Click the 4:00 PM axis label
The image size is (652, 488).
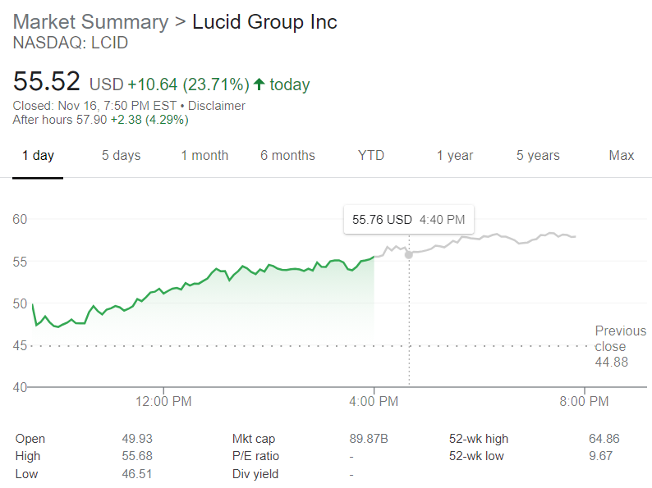click(374, 401)
